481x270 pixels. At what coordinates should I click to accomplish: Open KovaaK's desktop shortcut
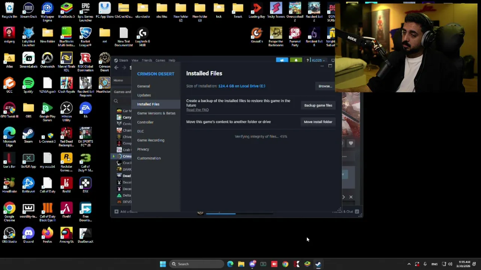click(x=257, y=35)
